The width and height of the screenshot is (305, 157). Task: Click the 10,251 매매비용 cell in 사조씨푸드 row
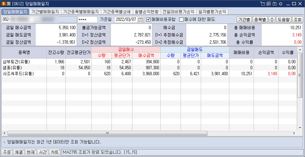[241, 74]
